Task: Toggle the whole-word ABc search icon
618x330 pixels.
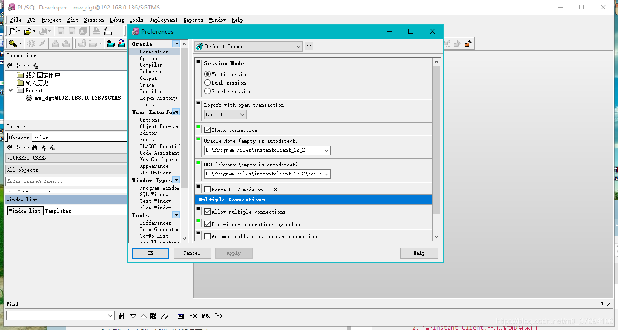Action: (x=206, y=316)
